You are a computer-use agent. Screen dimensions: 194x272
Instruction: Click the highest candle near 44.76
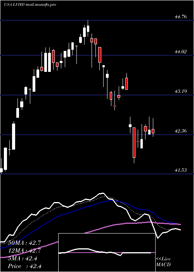pos(88,28)
